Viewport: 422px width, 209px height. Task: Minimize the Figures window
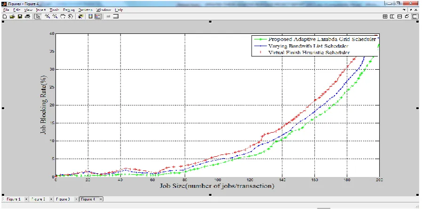tap(390, 3)
